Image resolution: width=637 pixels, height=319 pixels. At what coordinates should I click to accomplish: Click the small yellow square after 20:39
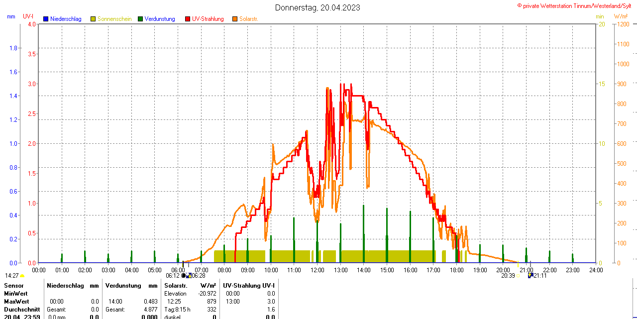(x=518, y=275)
